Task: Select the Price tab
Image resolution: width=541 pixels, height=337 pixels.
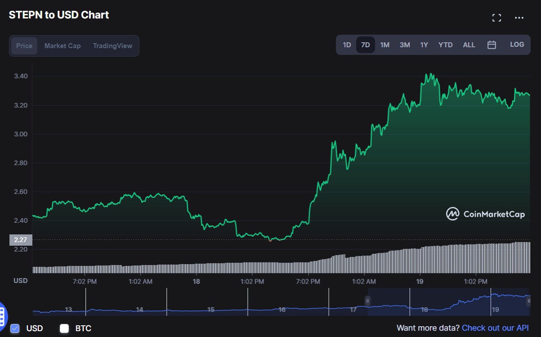Action: click(24, 46)
